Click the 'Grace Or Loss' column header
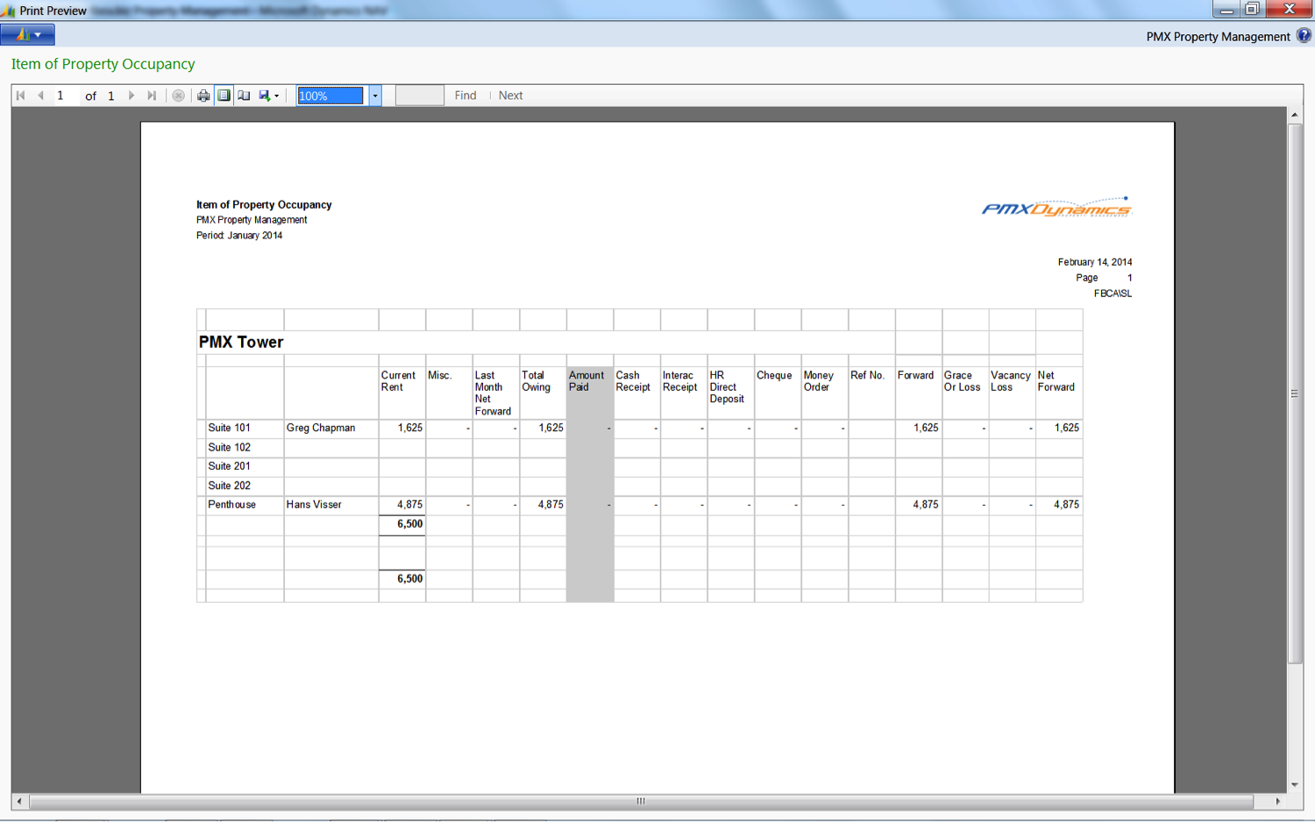 click(963, 382)
